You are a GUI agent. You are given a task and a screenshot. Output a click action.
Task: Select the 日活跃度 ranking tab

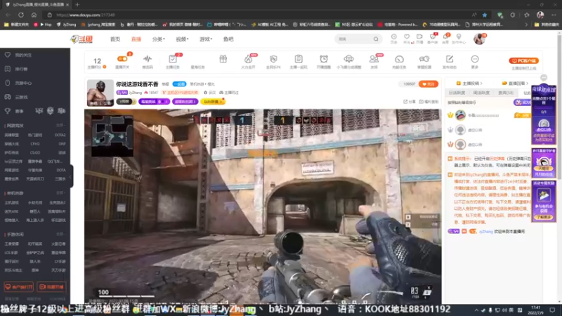click(457, 93)
